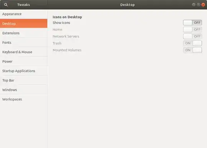
Task: Click the Show Icons label
Action: tap(61, 23)
